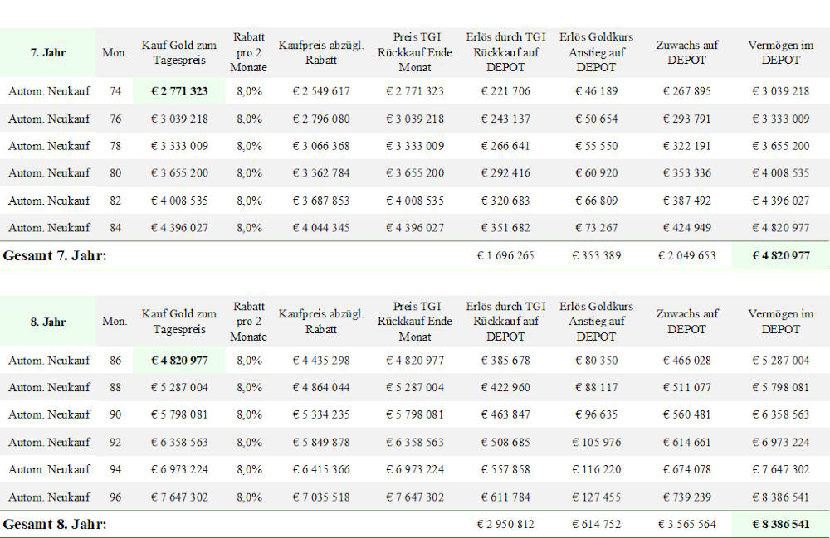Select the 7th year total € 4 820 977
830x538 pixels.
(x=781, y=256)
